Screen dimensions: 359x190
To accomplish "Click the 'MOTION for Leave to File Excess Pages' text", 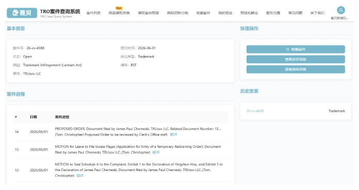I will coord(138,149).
